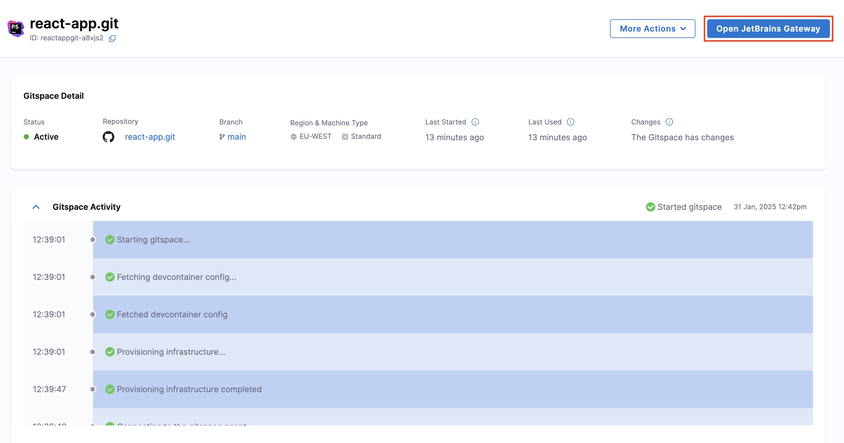Click the Starting gitspace checkmark icon

(x=110, y=240)
